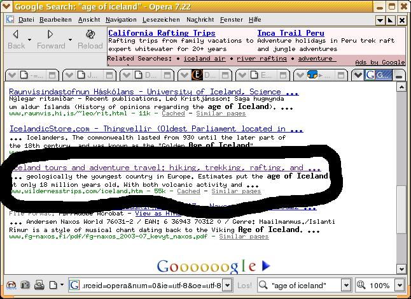The width and height of the screenshot is (411, 299).
Task: Open the Forward history dropdown arrow
Action: point(70,40)
